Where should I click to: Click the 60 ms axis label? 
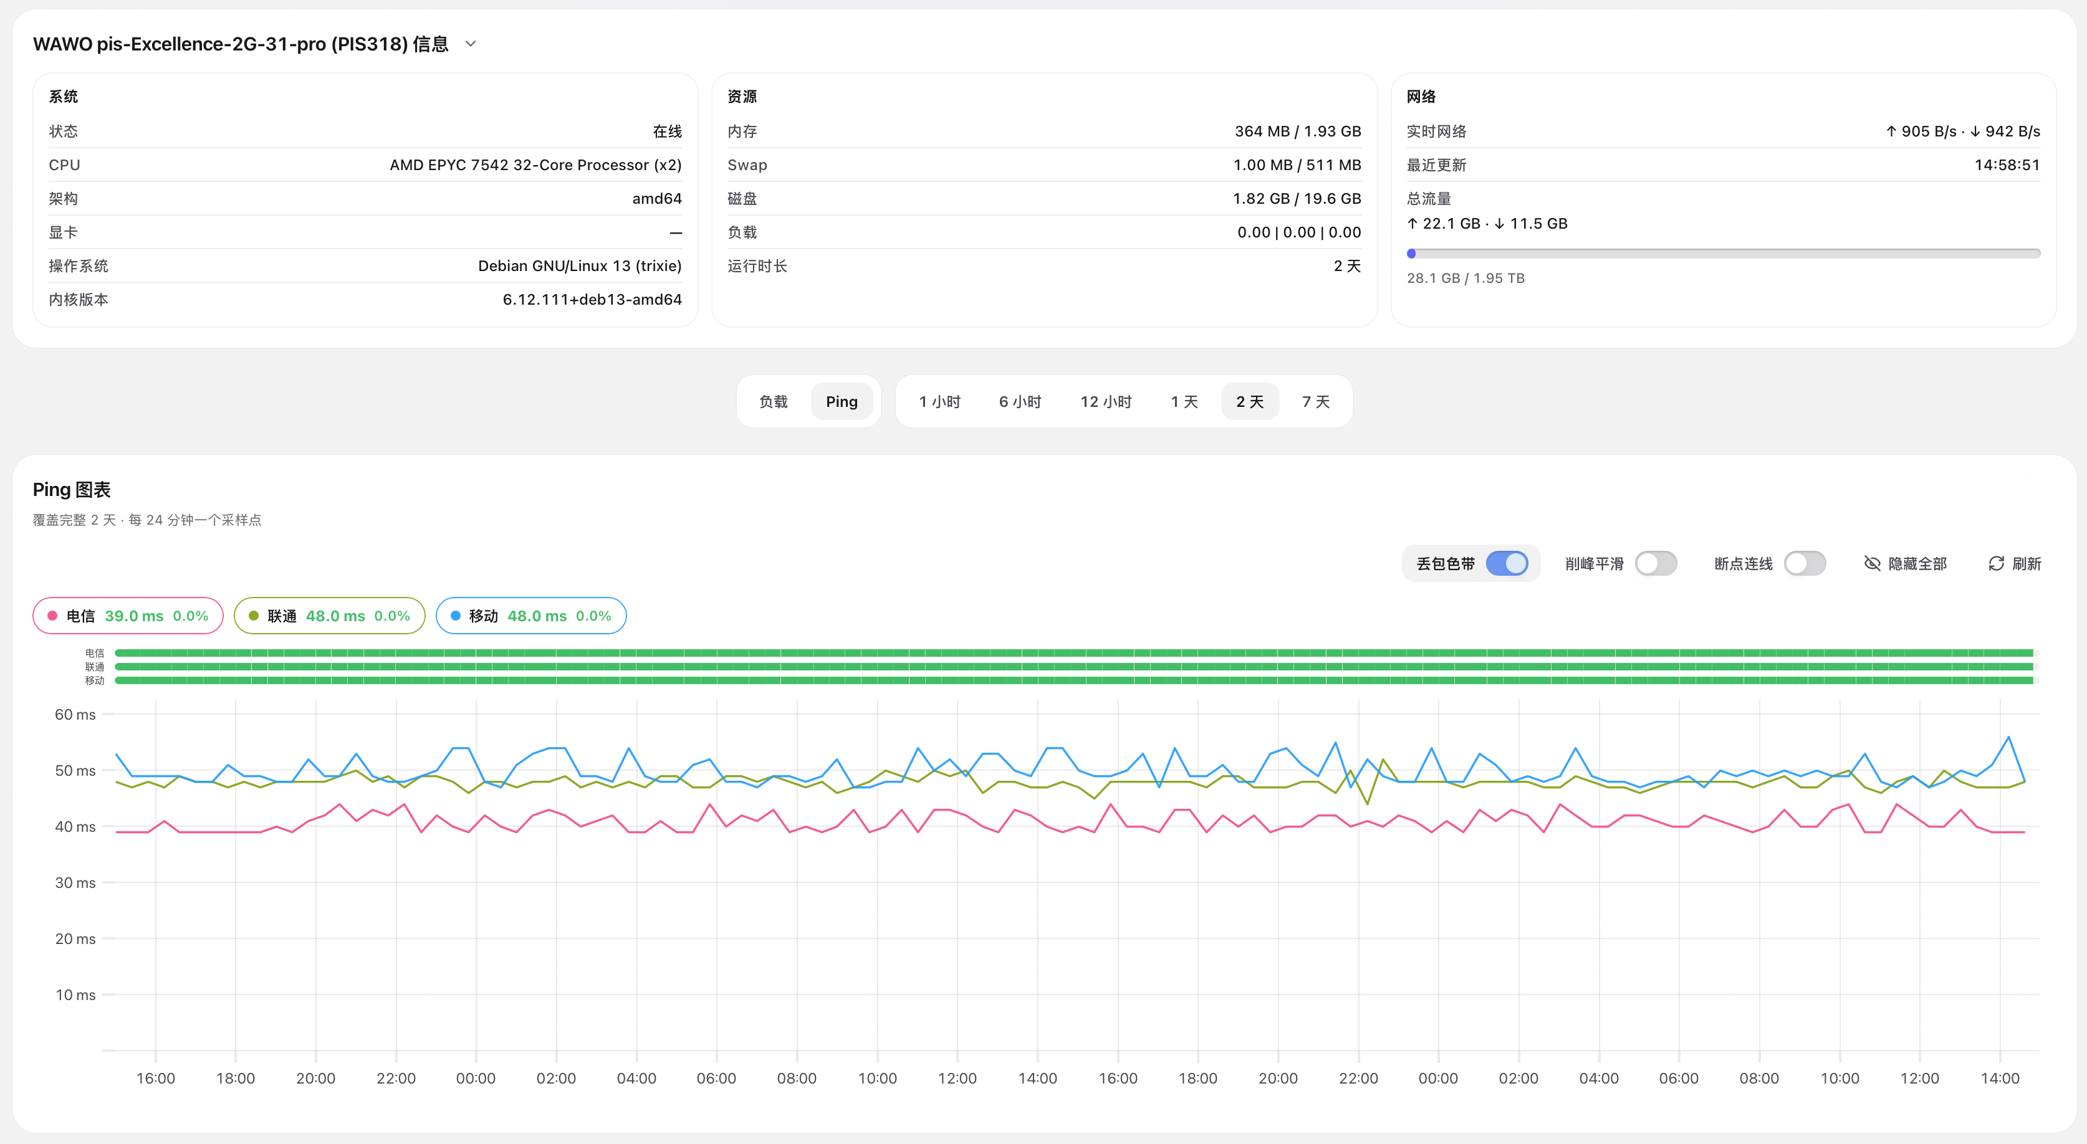click(75, 714)
